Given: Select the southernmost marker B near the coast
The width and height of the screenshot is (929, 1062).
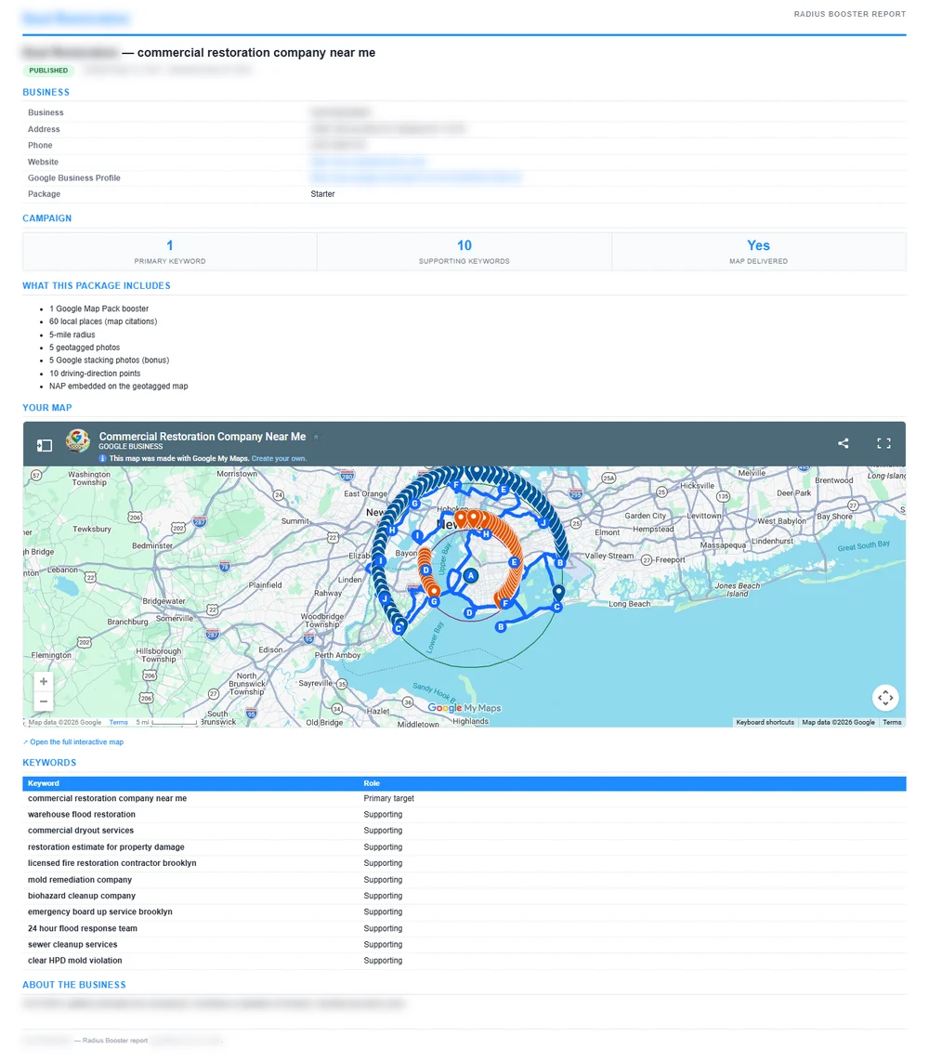Looking at the screenshot, I should point(501,627).
